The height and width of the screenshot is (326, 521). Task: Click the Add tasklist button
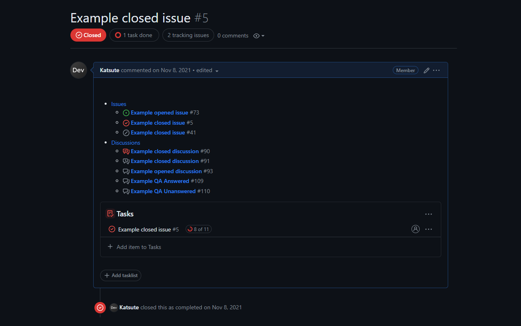[x=120, y=275]
